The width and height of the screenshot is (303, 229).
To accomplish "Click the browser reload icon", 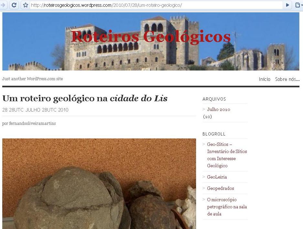I will [14, 5].
